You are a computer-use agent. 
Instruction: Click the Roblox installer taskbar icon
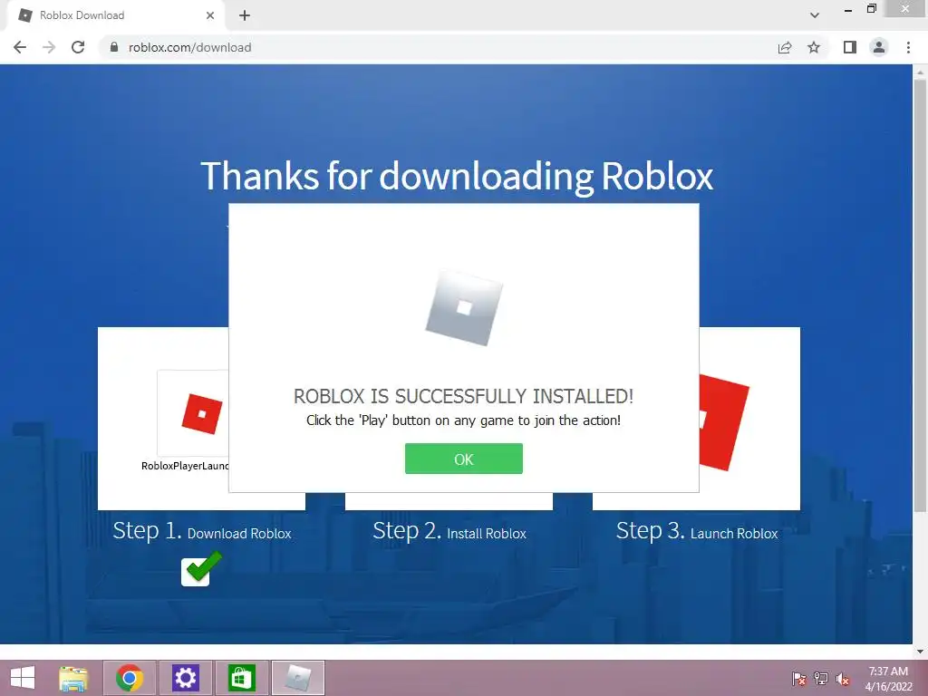pyautogui.click(x=297, y=678)
